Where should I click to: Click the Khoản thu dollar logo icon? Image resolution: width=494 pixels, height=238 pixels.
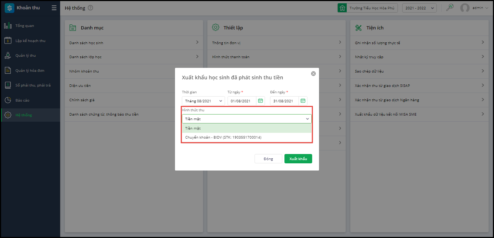point(9,8)
